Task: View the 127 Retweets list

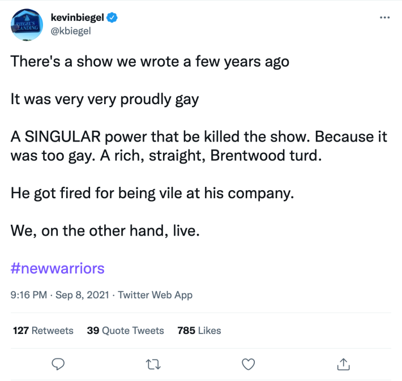Action: click(43, 330)
